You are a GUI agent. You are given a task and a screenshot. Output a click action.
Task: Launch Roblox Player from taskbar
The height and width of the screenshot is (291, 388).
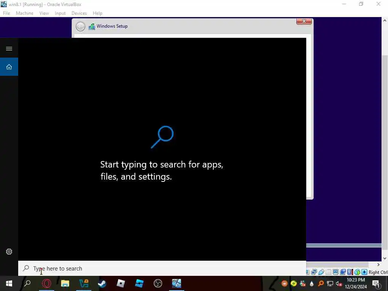(x=121, y=283)
